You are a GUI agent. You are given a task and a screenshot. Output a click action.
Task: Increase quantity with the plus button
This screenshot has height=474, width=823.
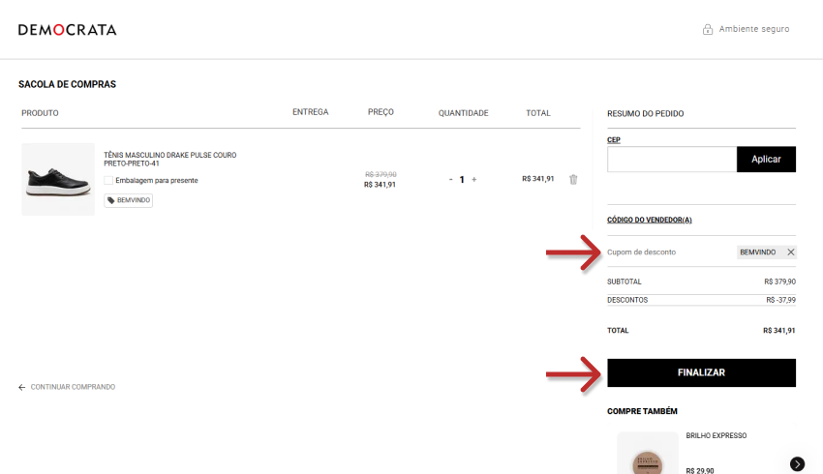pyautogui.click(x=474, y=179)
